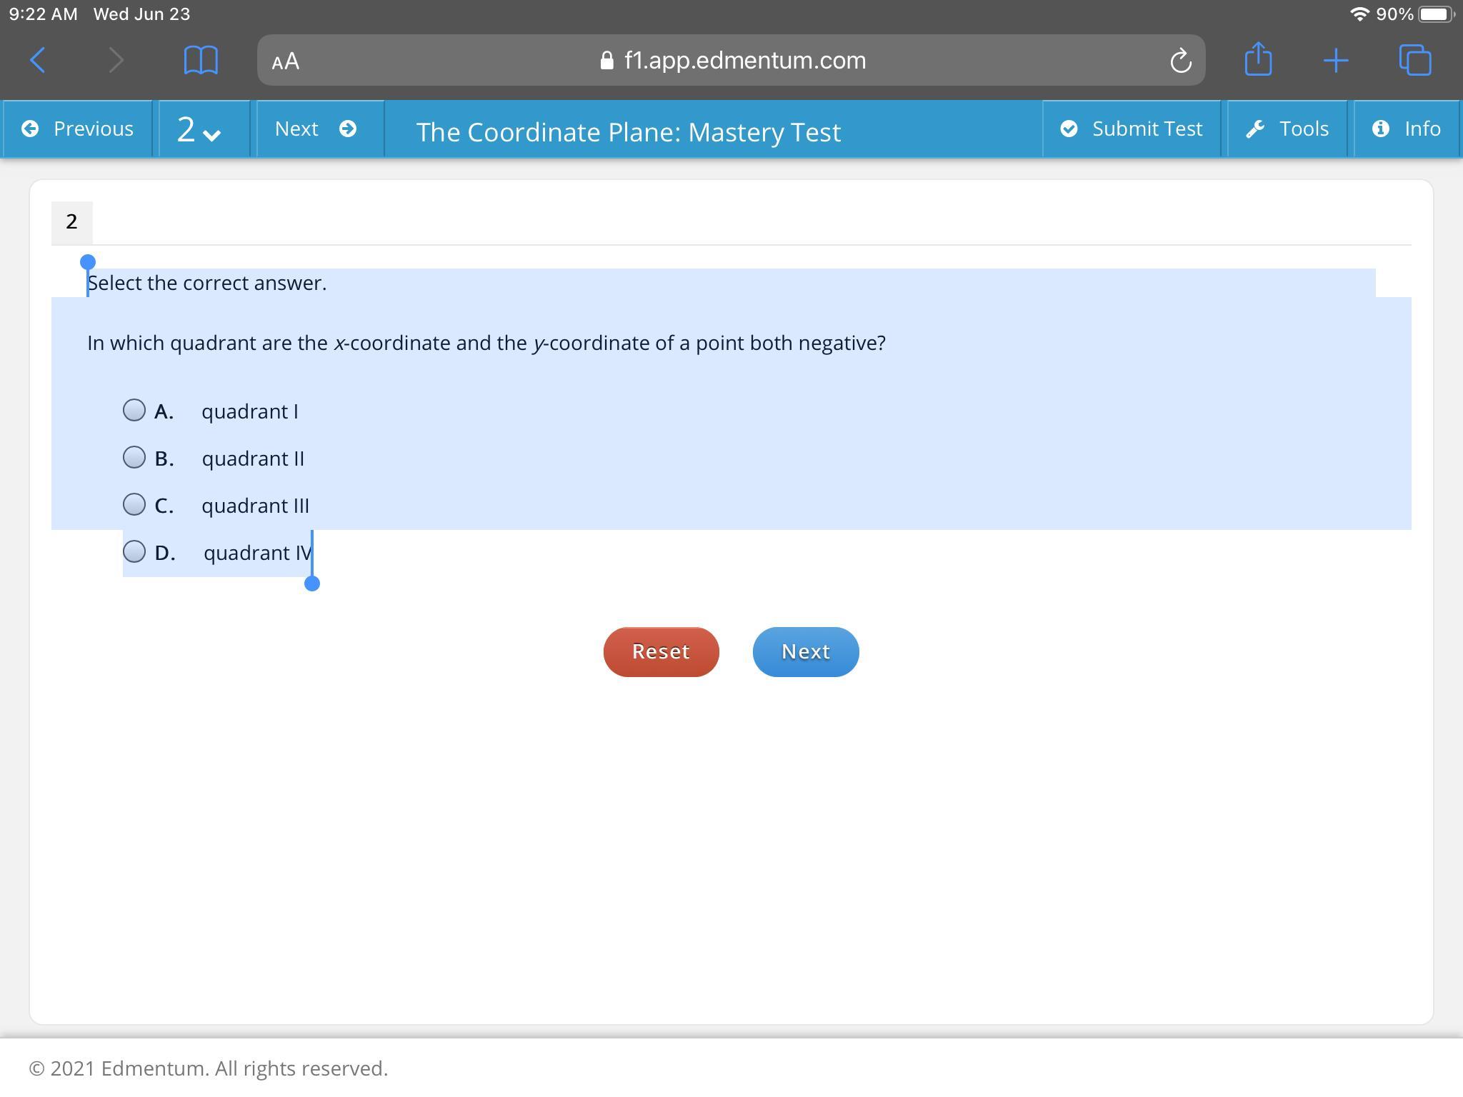Screen dimensions: 1463x1097
Task: Select answer A quadrant I
Action: pyautogui.click(x=134, y=410)
